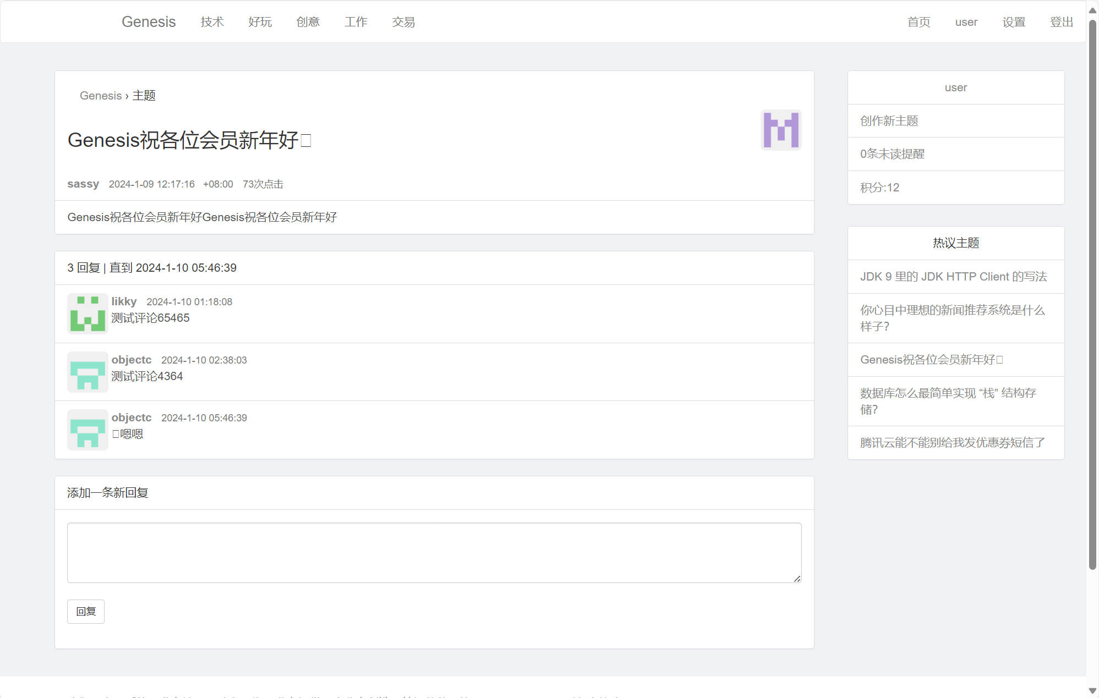Image resolution: width=1099 pixels, height=698 pixels.
Task: Open the 好玩 category
Action: click(x=260, y=22)
